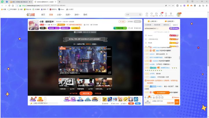The width and height of the screenshot is (209, 118).
Task: Switch to the third ranking tab
Action: pyautogui.click(x=166, y=25)
